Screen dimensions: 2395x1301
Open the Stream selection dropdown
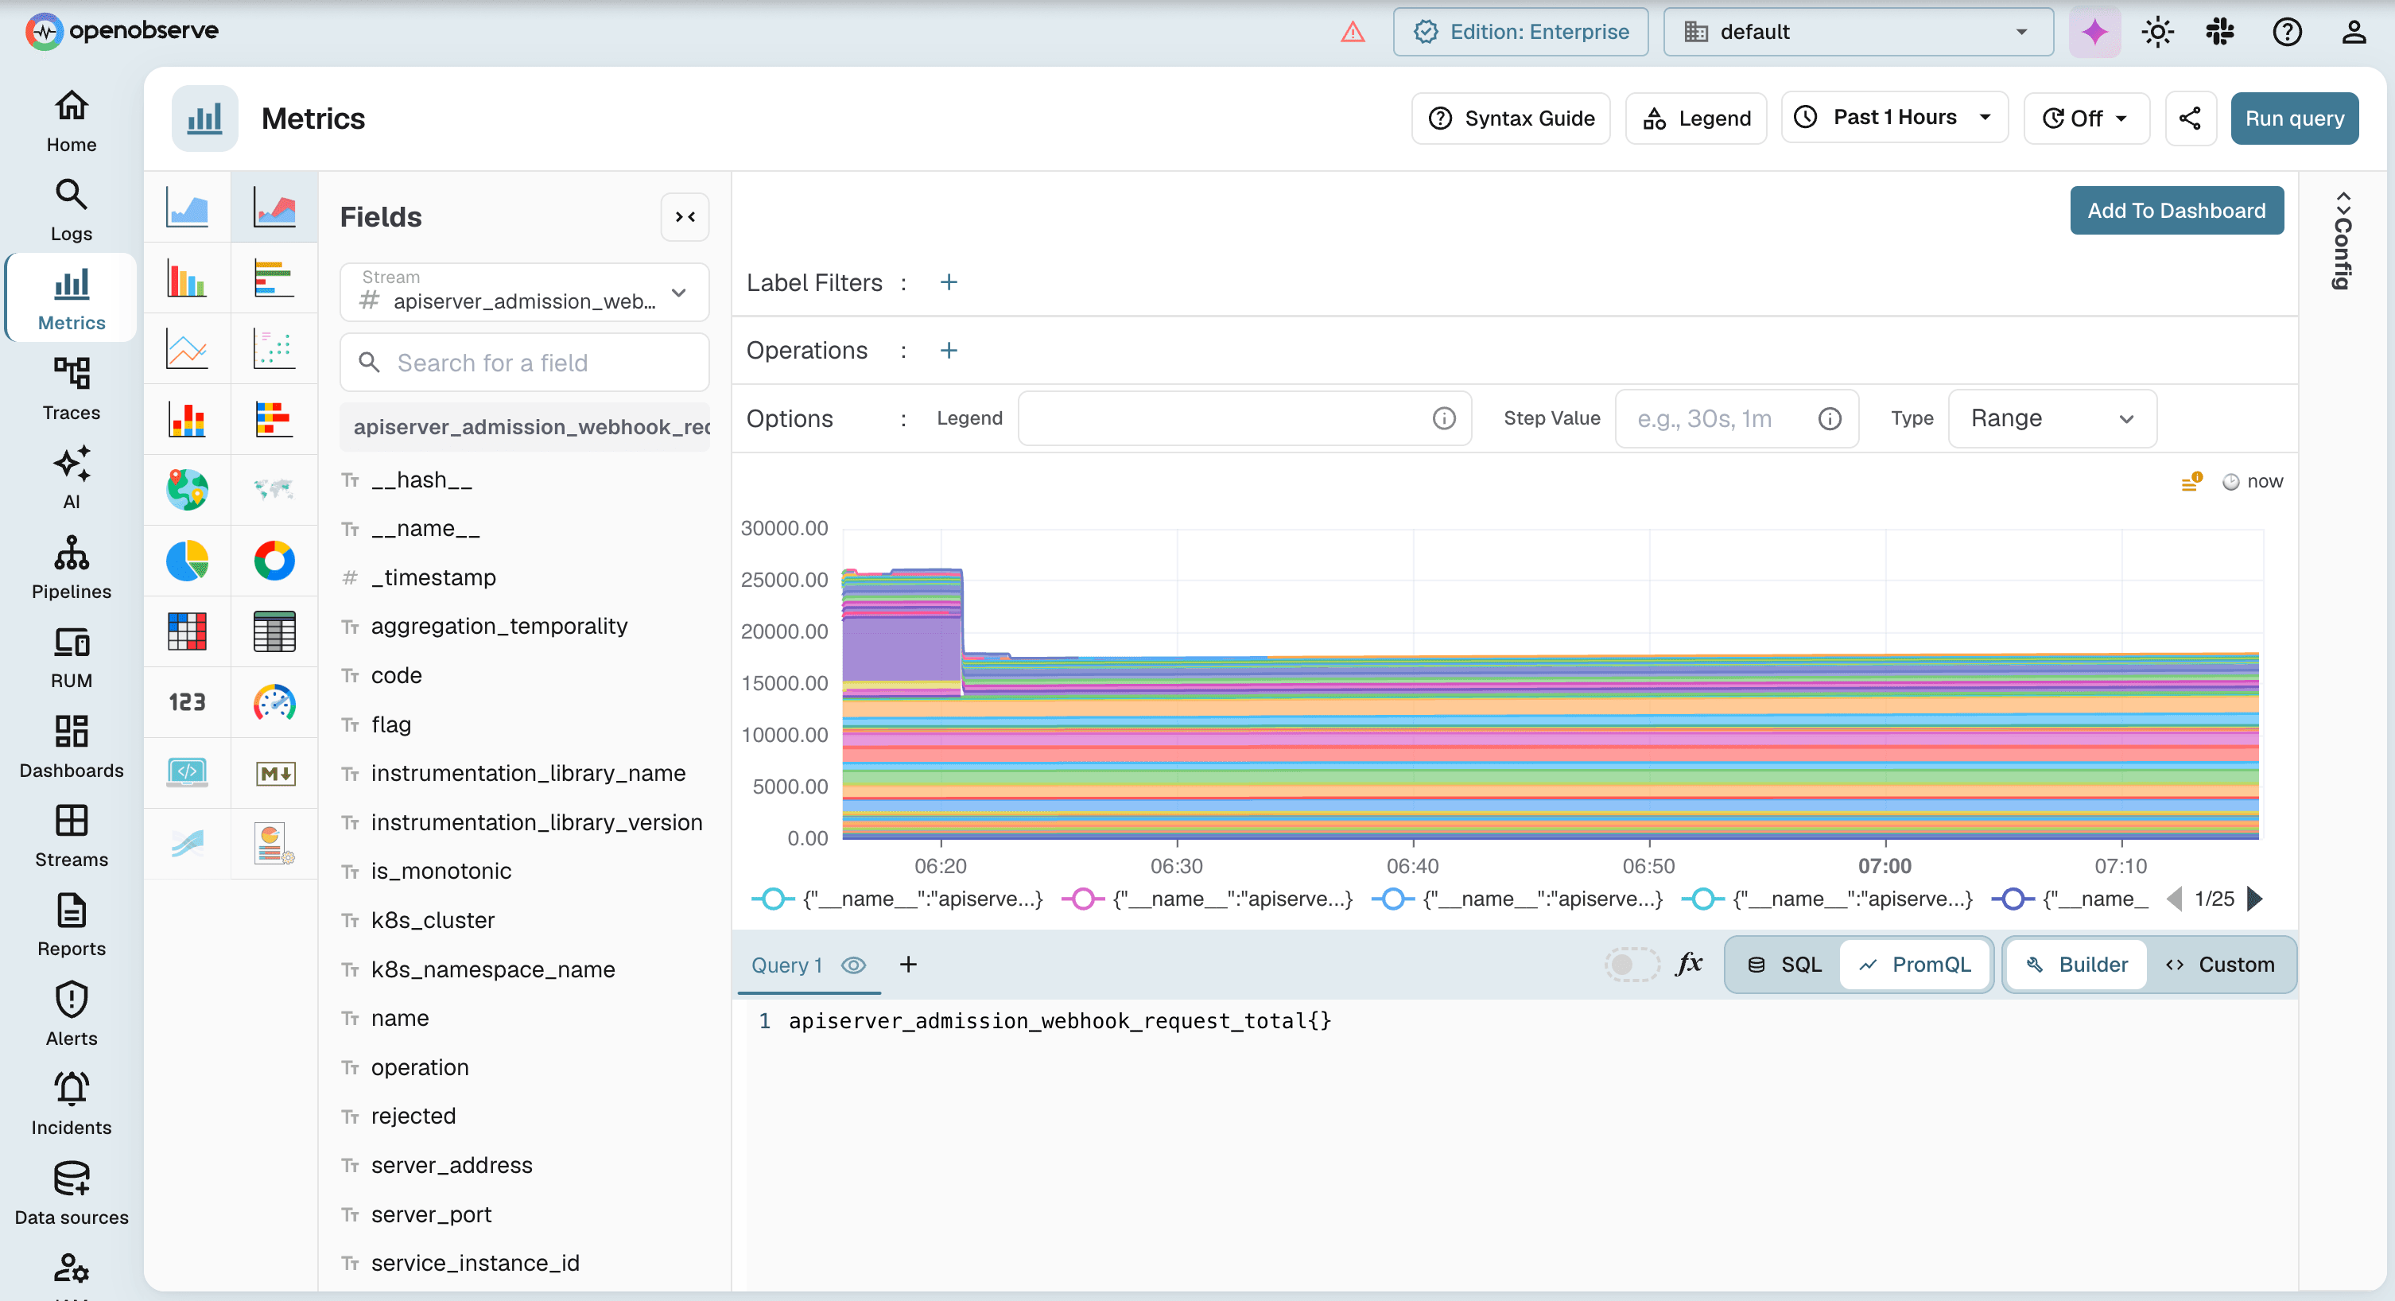524,292
